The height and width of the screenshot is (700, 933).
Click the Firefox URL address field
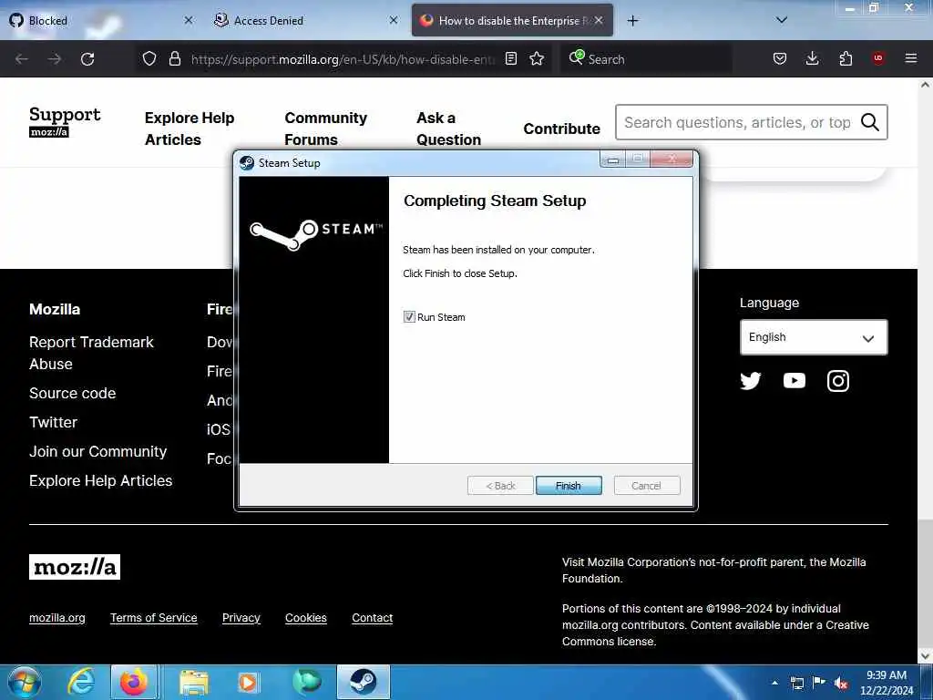tap(343, 59)
